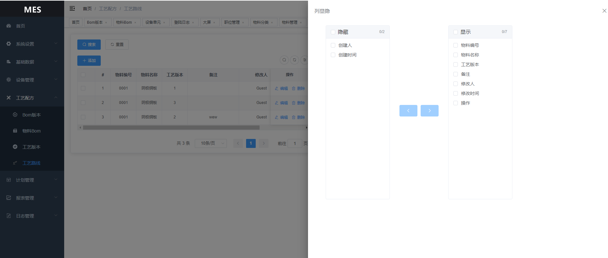Click the Bom版本 submenu icon
Screen dimensions: 608x258
(x=15, y=115)
